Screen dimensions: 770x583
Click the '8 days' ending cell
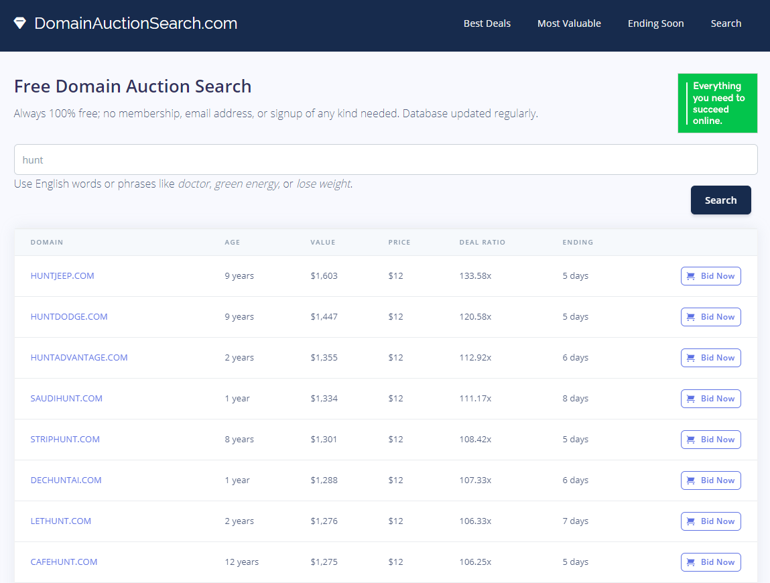(576, 398)
